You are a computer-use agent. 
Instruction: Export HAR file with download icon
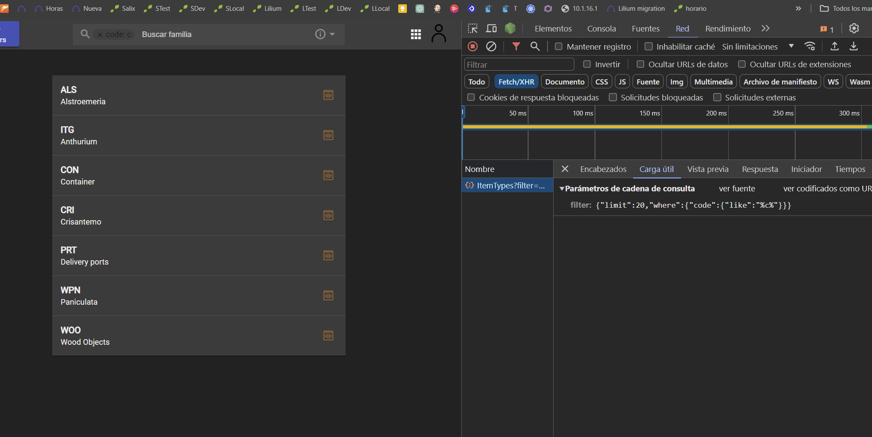point(853,46)
